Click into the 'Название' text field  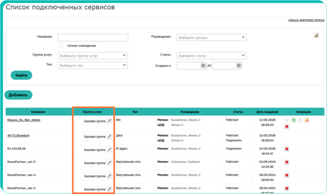point(92,38)
